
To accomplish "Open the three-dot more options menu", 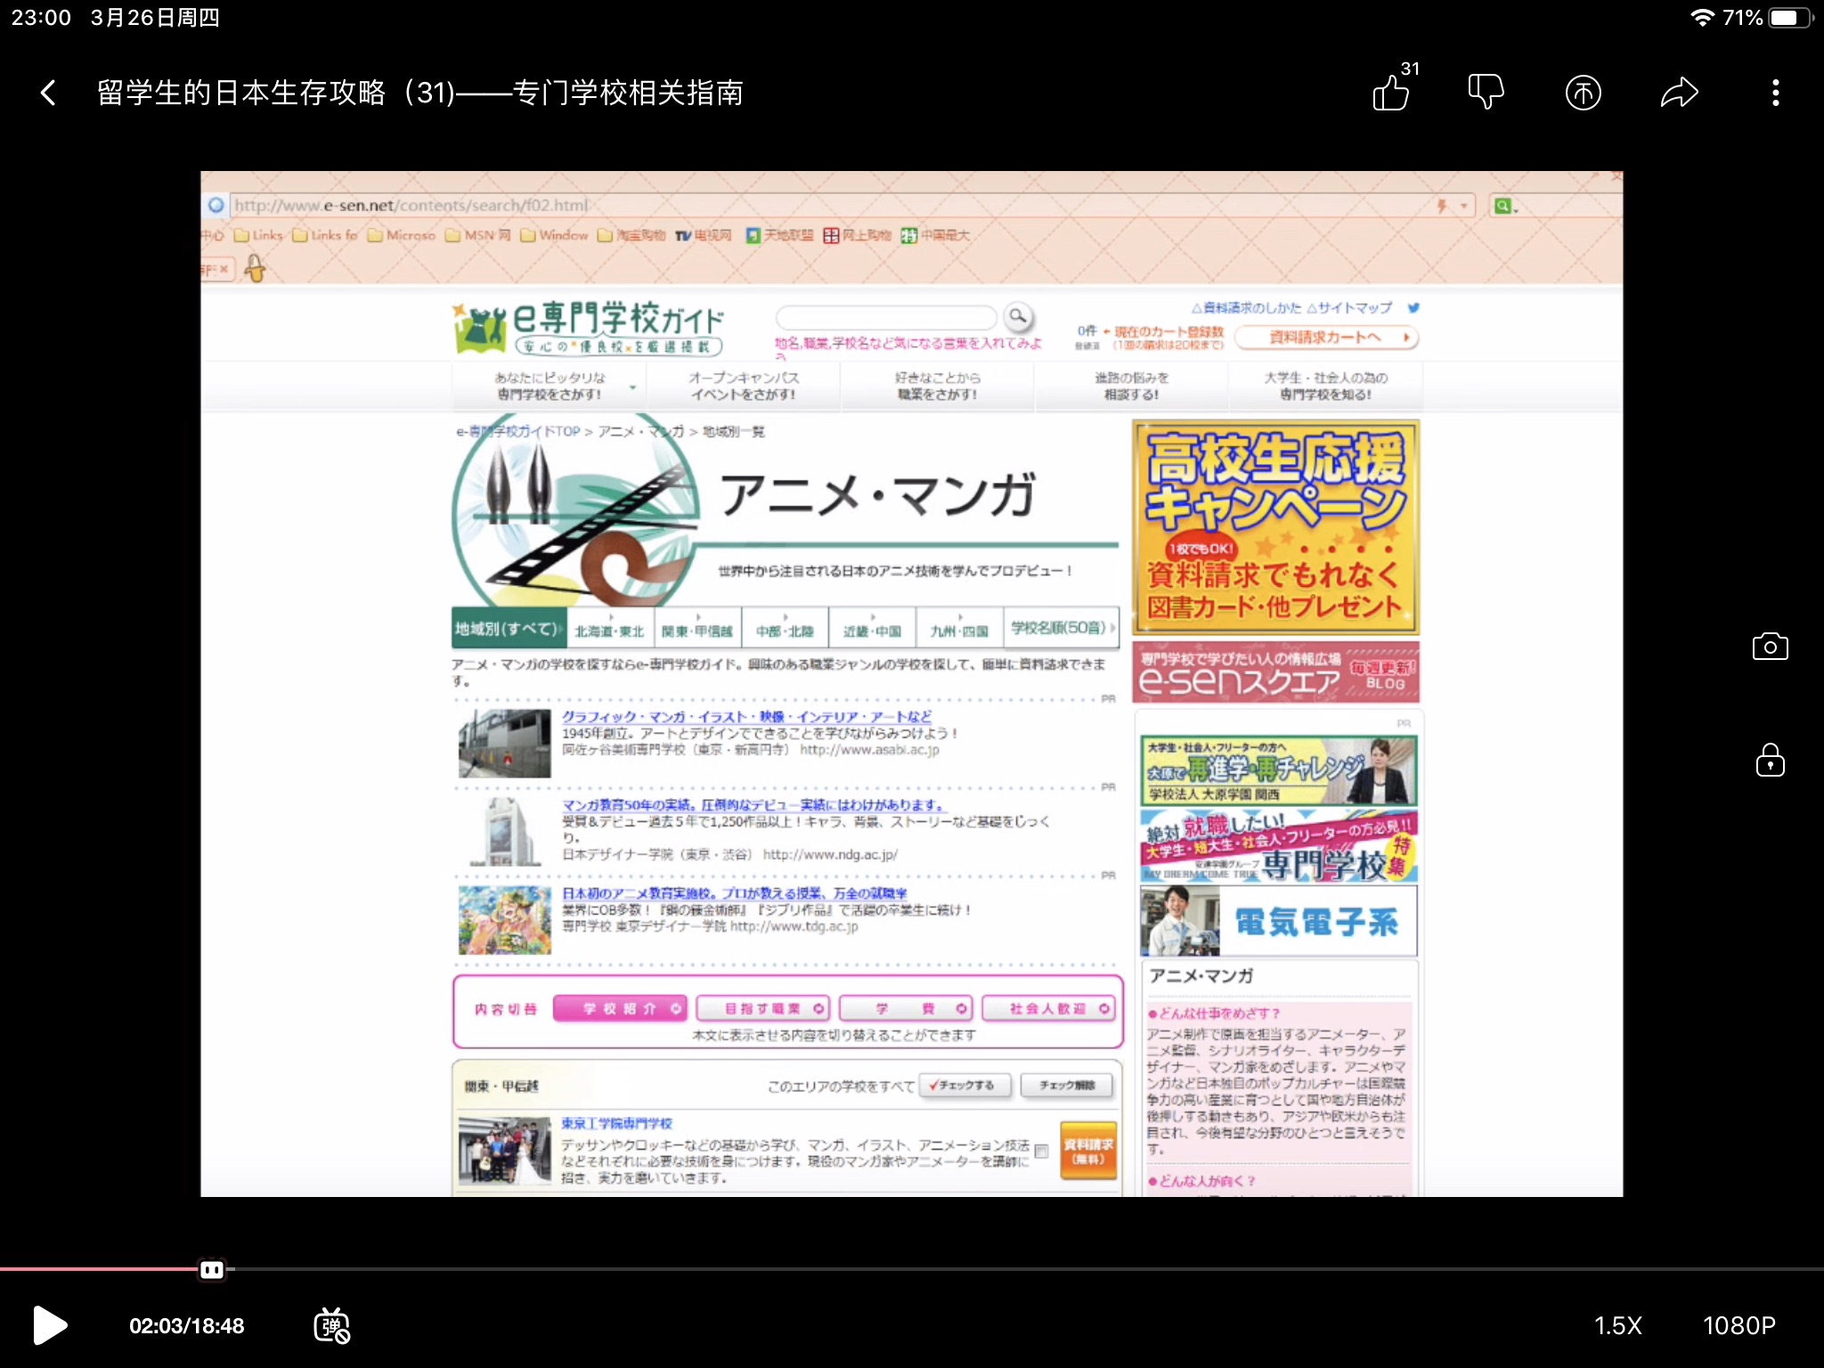I will click(1776, 93).
